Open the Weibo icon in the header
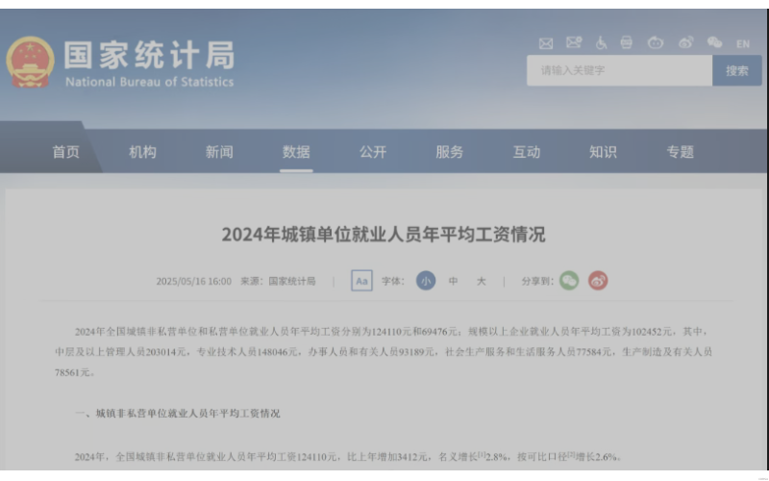The height and width of the screenshot is (481, 769). (686, 42)
